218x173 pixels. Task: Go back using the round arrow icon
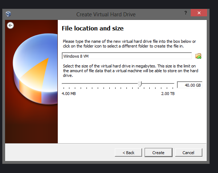(11, 25)
